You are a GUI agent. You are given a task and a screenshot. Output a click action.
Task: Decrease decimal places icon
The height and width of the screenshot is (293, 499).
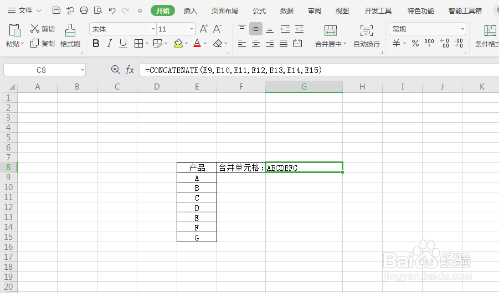click(x=459, y=43)
